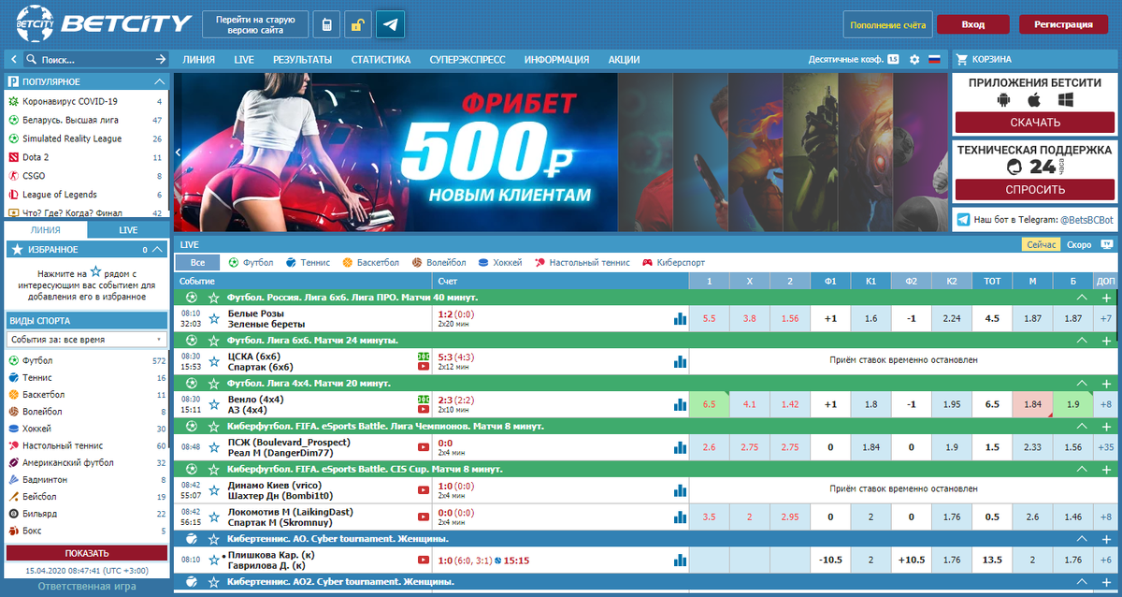Click the СПРОСИТЬ support button
Screen dimensions: 1122x597
[1035, 189]
